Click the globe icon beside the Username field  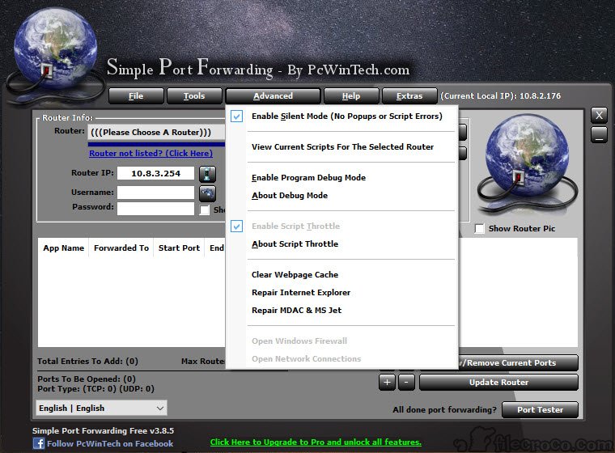click(x=207, y=193)
